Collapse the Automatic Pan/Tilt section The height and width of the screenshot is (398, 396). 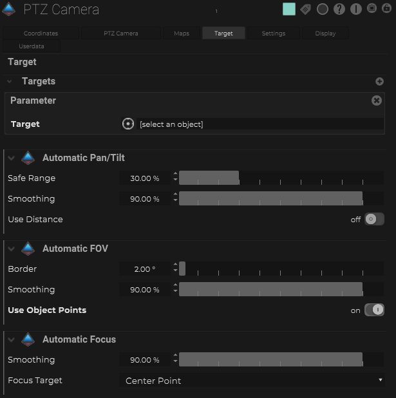11,158
